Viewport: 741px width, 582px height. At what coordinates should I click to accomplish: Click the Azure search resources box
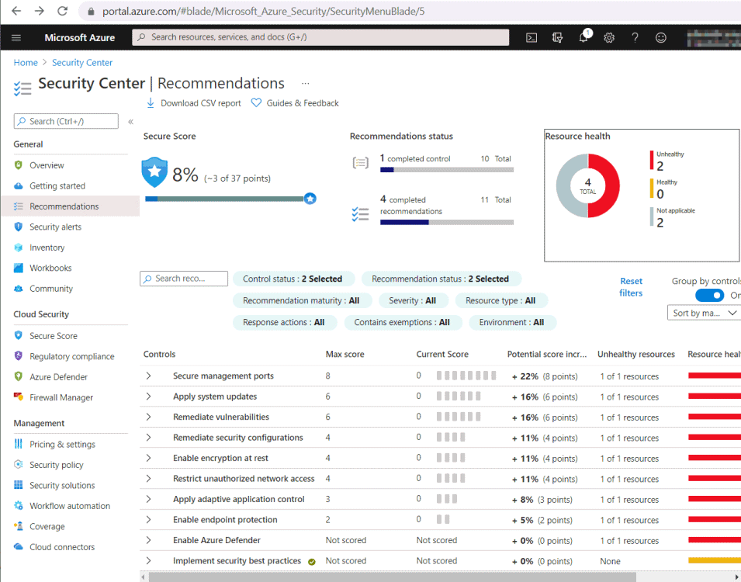(320, 37)
